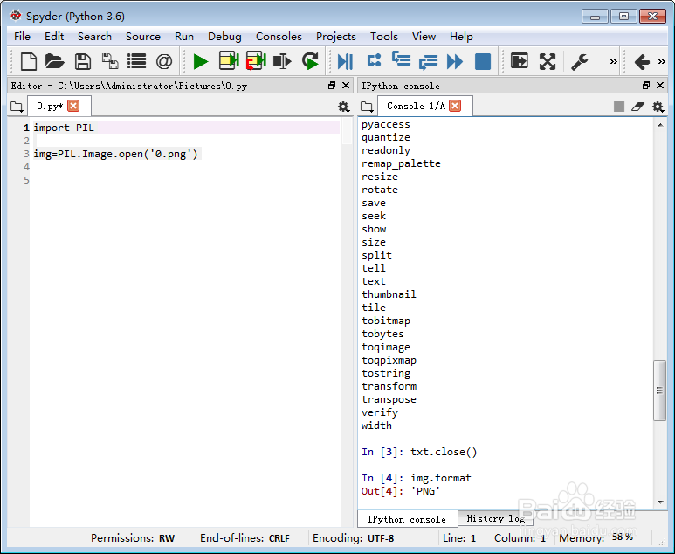675x554 pixels.
Task: Re-run the last script icon
Action: pyautogui.click(x=310, y=61)
